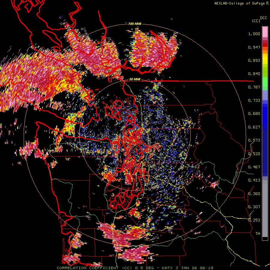Screen dimensions: 270x270
Task: Click the 0.467 scale value
Action: click(254, 167)
